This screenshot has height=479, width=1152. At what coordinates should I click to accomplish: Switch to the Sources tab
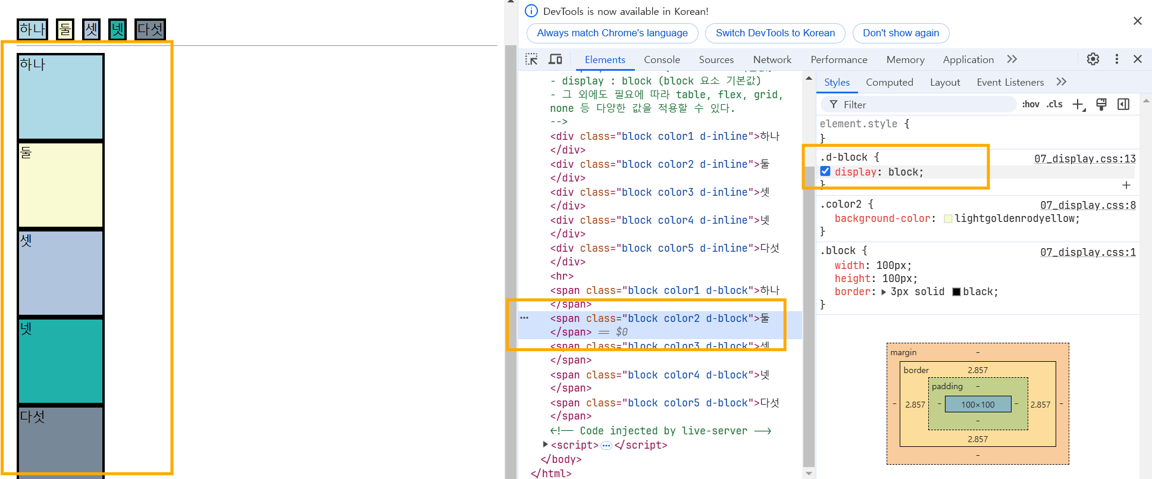point(716,60)
